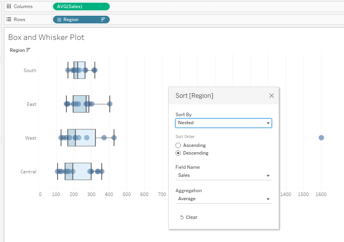Click the Region field header label
344x242 pixels.
[17, 50]
